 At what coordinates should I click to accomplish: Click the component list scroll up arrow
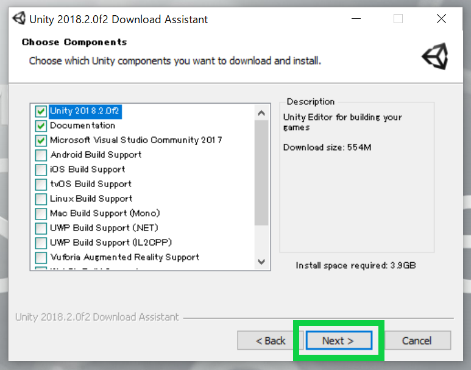click(261, 113)
